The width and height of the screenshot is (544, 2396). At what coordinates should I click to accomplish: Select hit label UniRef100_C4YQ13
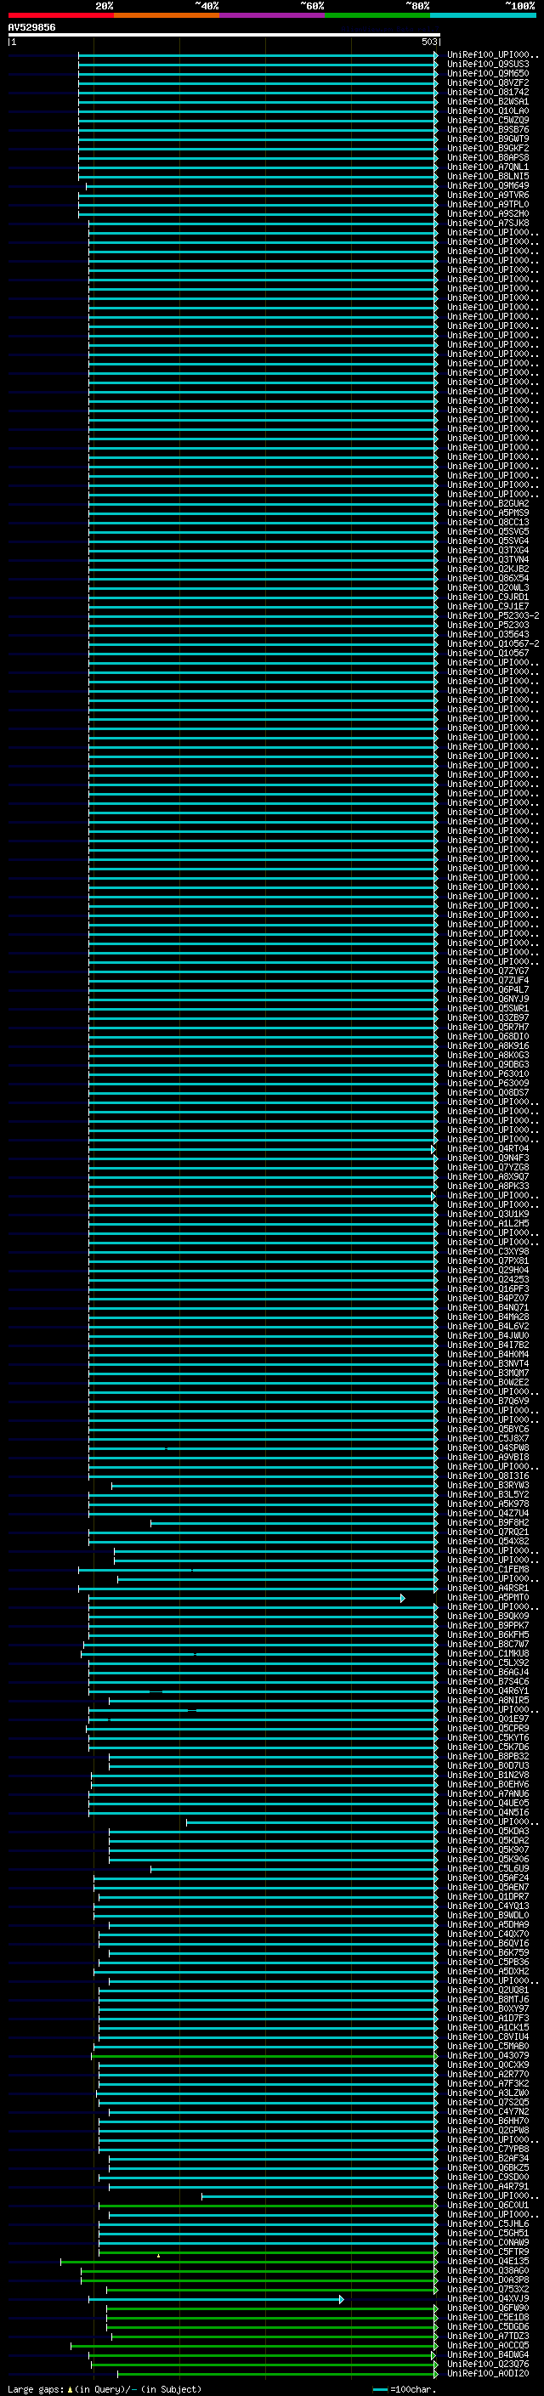click(x=487, y=1905)
